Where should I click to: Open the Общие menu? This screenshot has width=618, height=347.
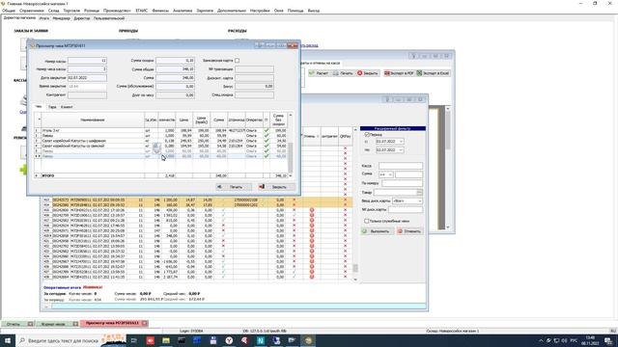(x=9, y=11)
